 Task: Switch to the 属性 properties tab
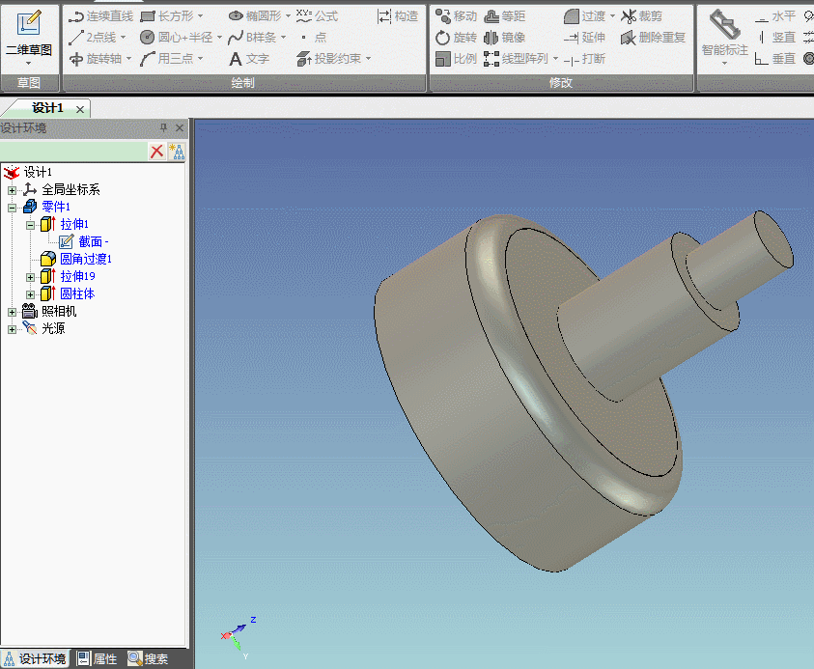click(98, 659)
